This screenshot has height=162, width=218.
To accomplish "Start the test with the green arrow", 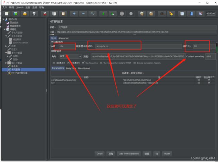I will [x=103, y=14].
